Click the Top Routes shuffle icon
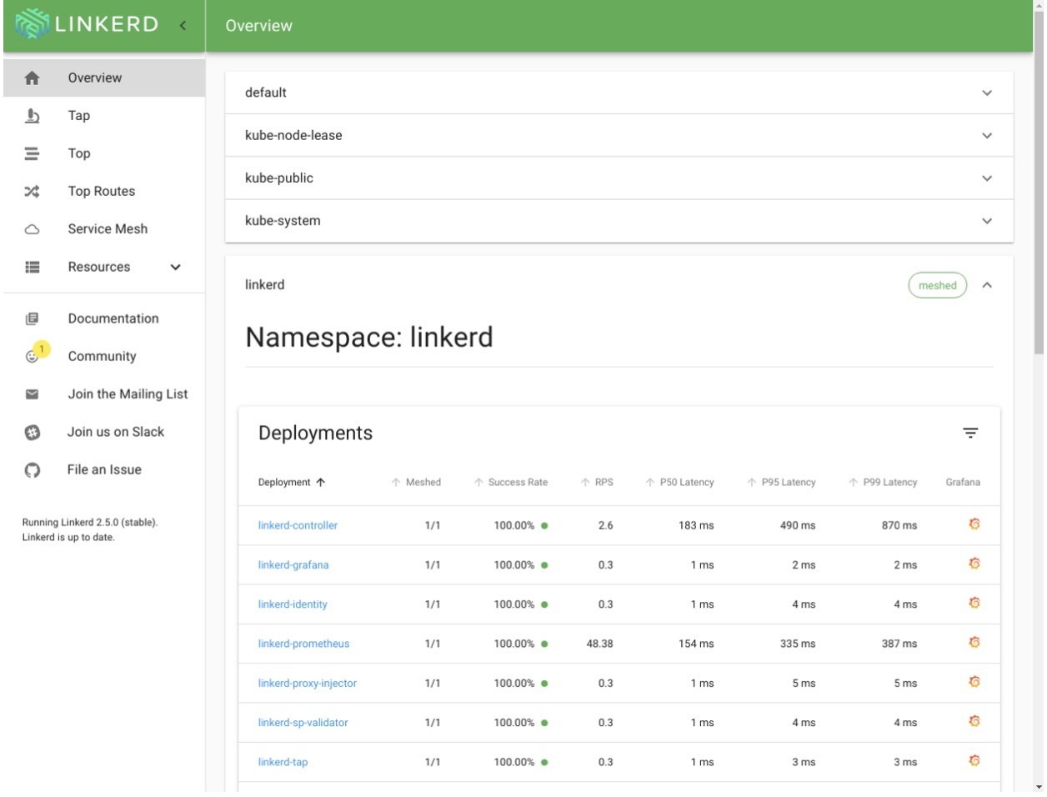Viewport: 1047px width, 797px height. pyautogui.click(x=32, y=192)
